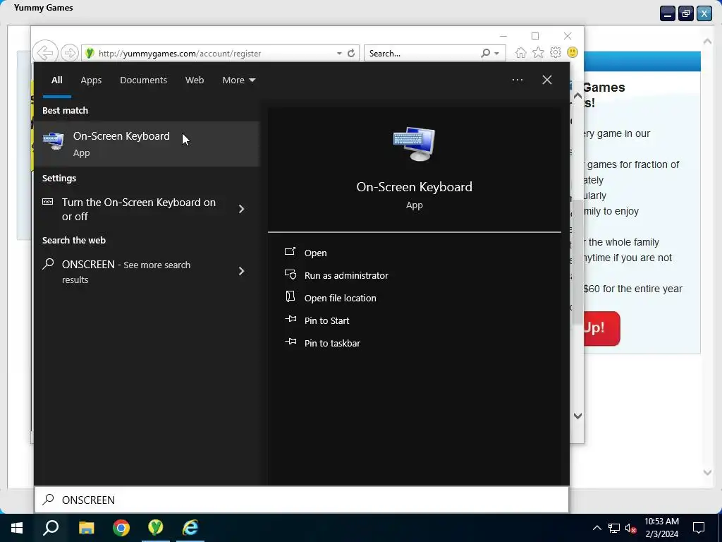Click the IE search box magnifier icon

[485, 54]
